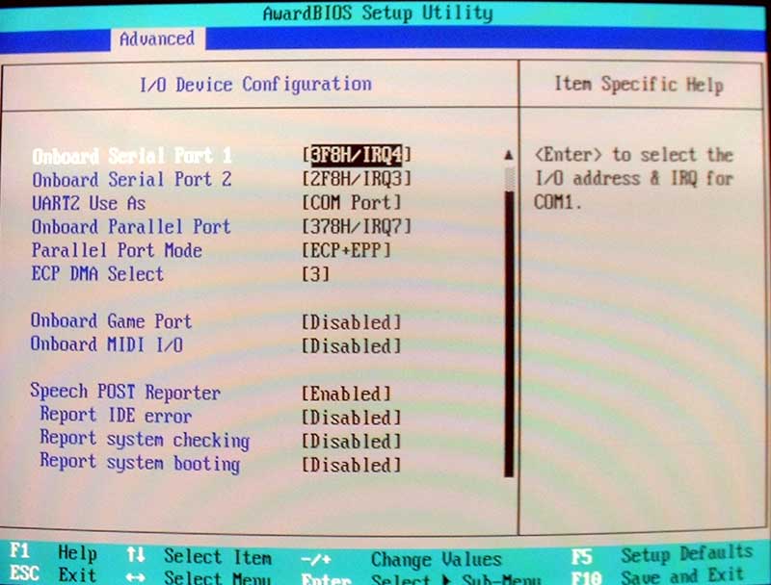
Task: Click the -/+ Change Values hint
Action: tap(401, 559)
